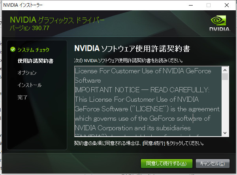
Task: Click the 契約書の条項に同意される場合は instruction text
Action: 139,143
